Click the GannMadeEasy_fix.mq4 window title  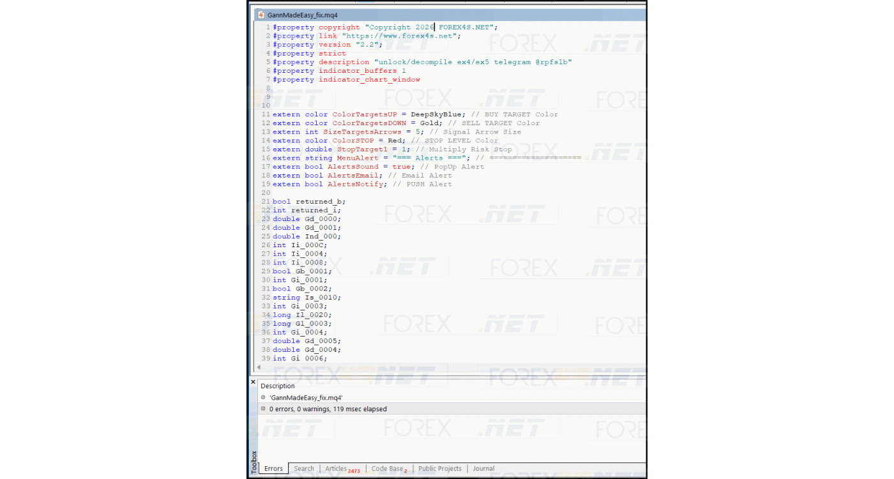click(x=303, y=15)
